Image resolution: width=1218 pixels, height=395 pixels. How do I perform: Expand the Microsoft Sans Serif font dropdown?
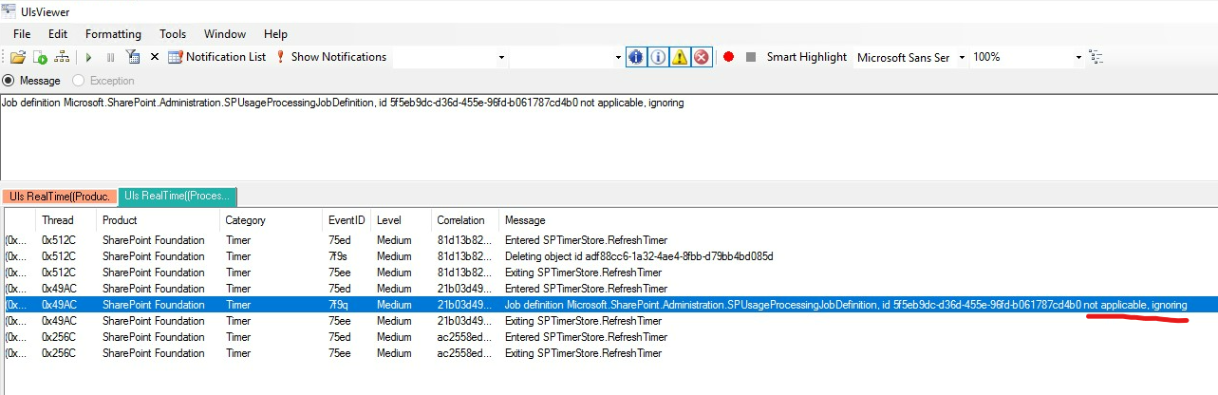(x=962, y=57)
